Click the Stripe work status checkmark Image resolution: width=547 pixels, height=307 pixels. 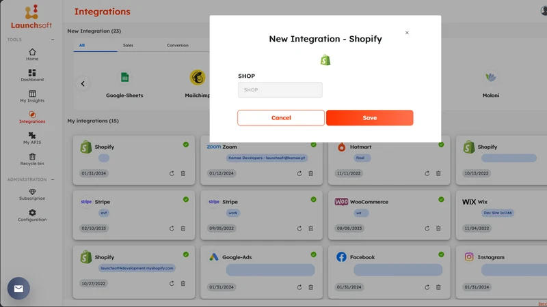[314, 199]
